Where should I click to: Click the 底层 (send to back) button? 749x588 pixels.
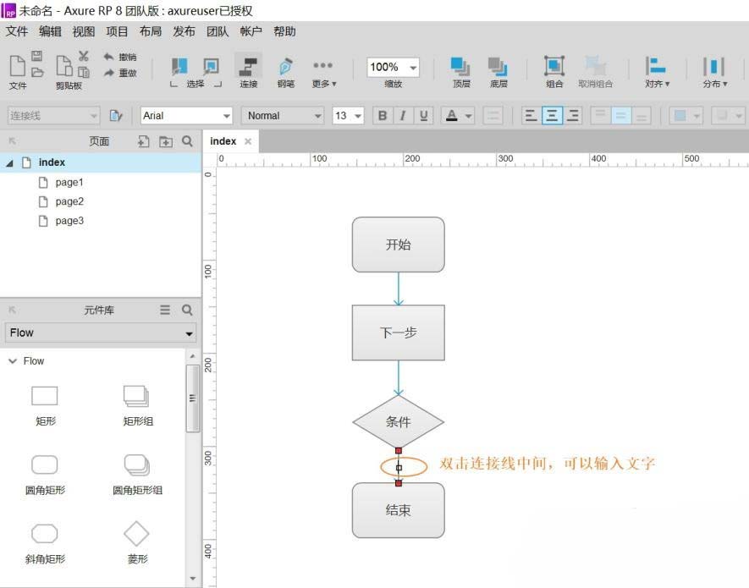click(x=498, y=68)
